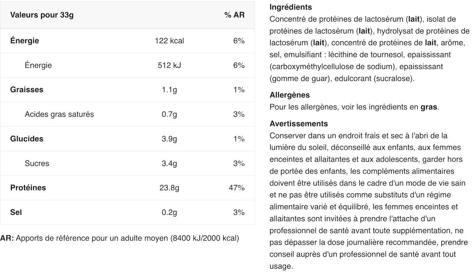This screenshot has width=475, height=277.
Task: Select the '% AR' column header
Action: [x=234, y=15]
